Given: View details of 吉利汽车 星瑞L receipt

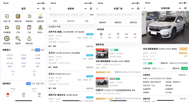Looking at the screenshot, I should [x=90, y=46].
